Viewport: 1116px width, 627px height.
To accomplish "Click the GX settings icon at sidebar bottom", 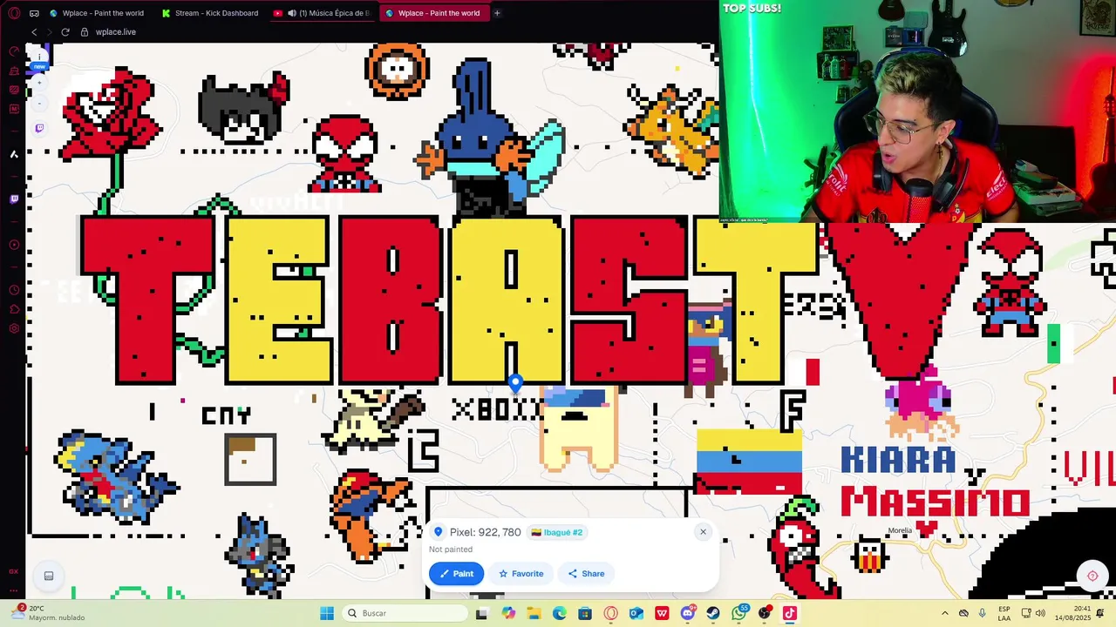I will coord(14,328).
